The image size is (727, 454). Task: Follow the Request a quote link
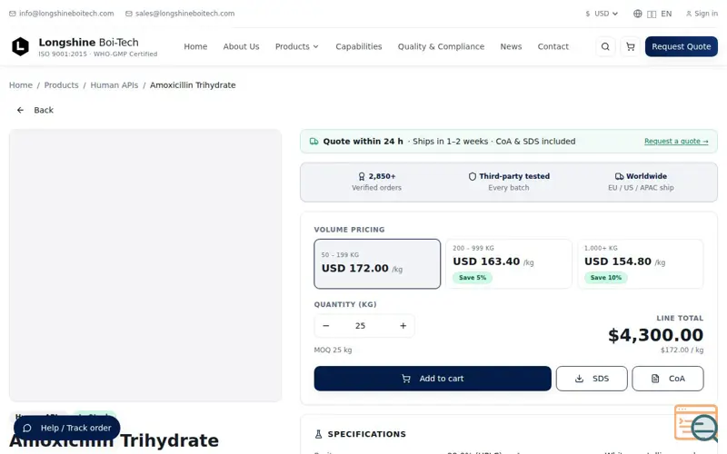point(676,142)
